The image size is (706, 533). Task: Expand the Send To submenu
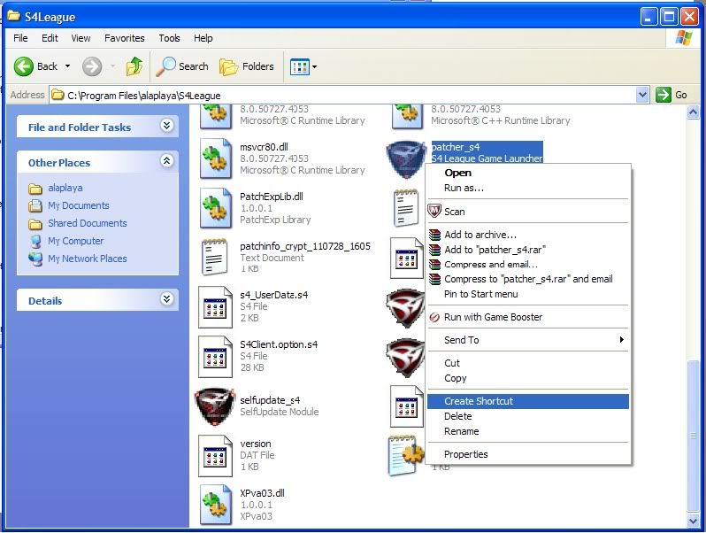click(x=527, y=340)
